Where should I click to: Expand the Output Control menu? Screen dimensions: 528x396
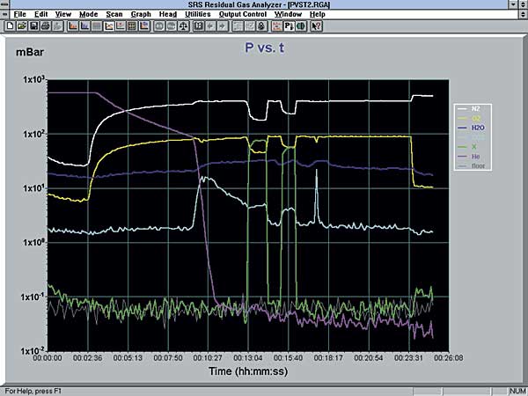coord(242,14)
